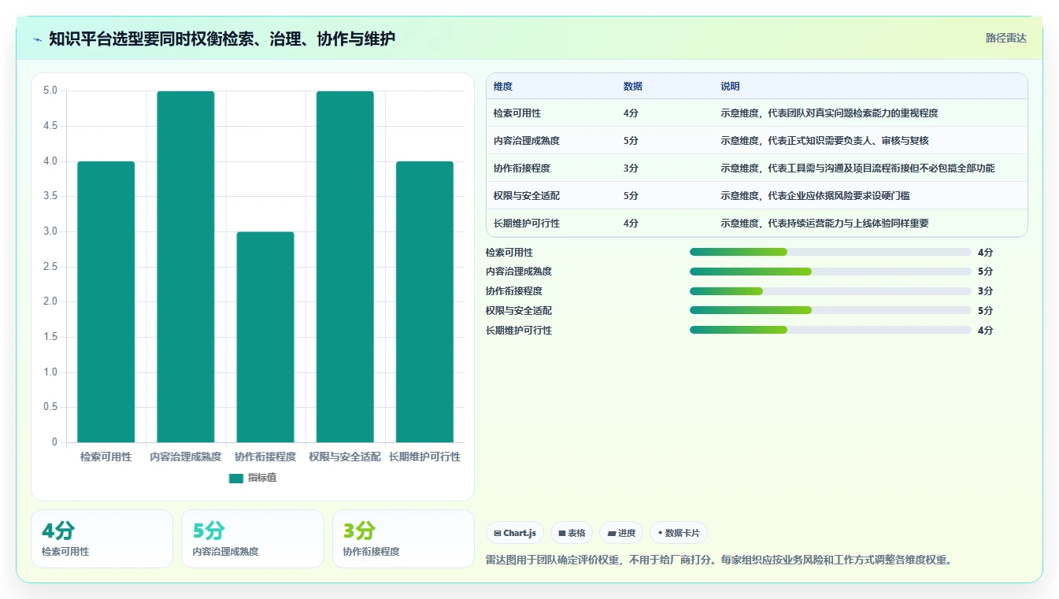Click the 2.5 tick on the y-axis

50,267
